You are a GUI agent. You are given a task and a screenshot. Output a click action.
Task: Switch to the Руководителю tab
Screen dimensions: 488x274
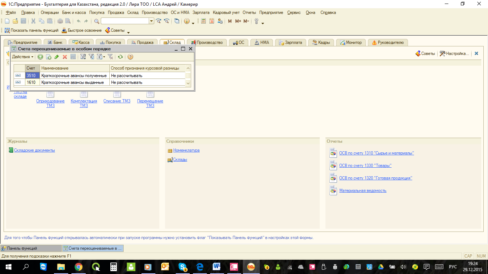pyautogui.click(x=388, y=42)
